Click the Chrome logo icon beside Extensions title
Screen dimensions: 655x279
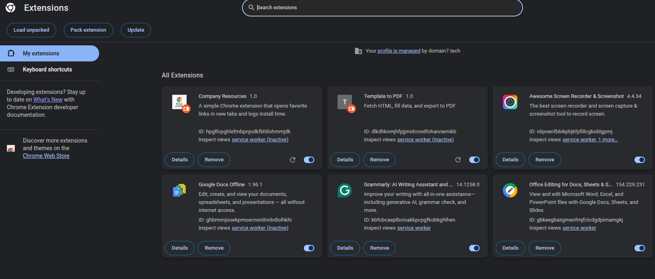click(x=10, y=8)
